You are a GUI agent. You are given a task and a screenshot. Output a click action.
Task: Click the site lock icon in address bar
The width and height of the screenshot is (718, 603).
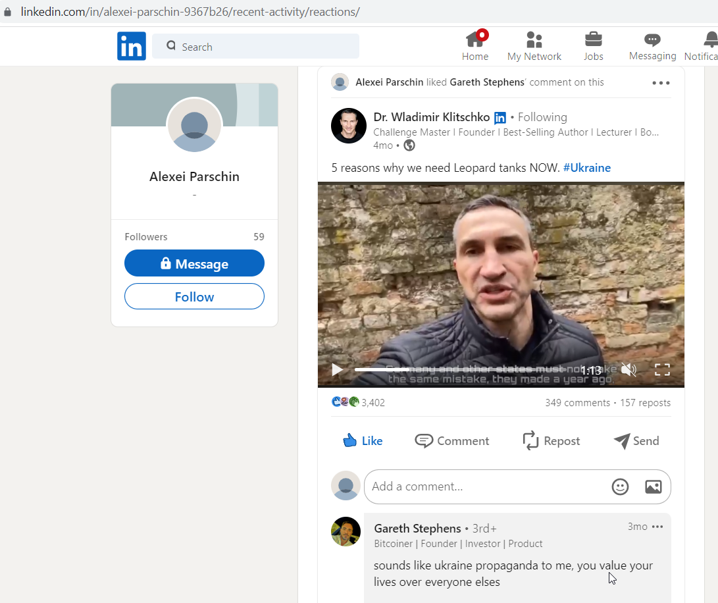7,11
